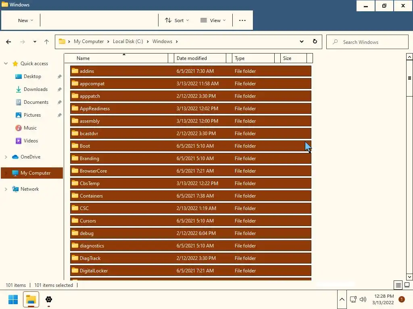Select the Branding folder
The image size is (413, 309).
tap(191, 158)
